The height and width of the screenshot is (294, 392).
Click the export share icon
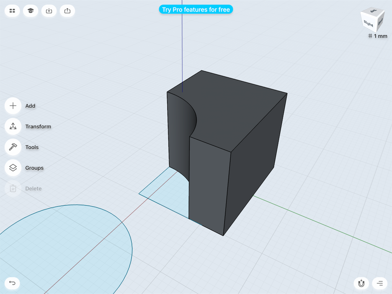tap(67, 11)
